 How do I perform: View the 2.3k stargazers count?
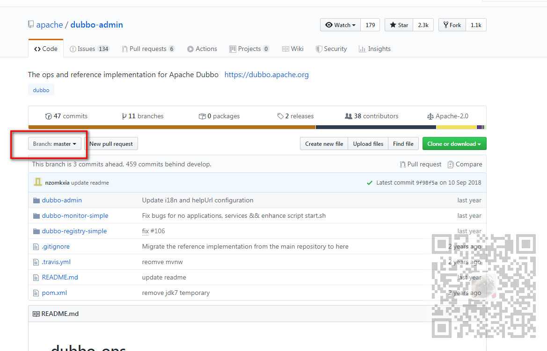pyautogui.click(x=423, y=25)
